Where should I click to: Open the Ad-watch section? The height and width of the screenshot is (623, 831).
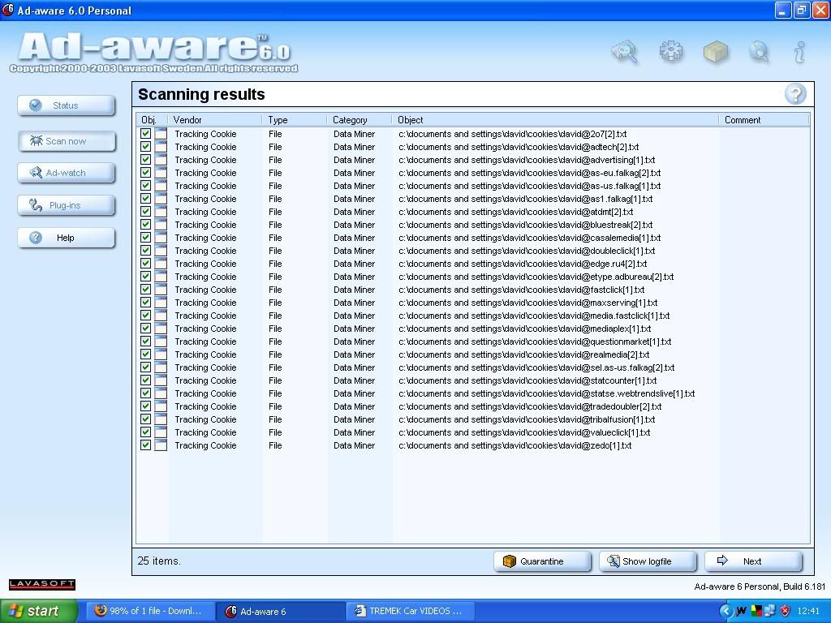pos(67,174)
